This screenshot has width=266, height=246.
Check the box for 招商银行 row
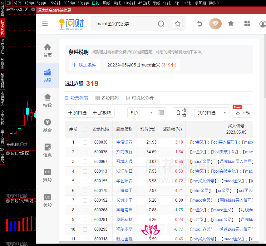point(85,152)
